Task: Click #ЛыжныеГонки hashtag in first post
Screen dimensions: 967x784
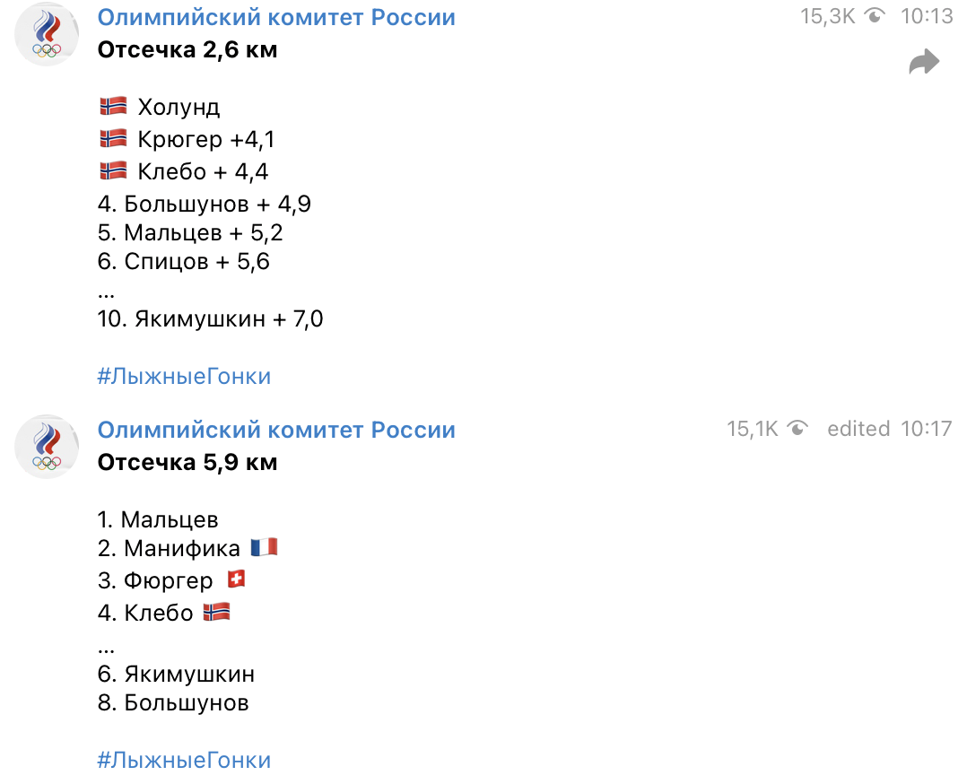Action: click(x=184, y=376)
